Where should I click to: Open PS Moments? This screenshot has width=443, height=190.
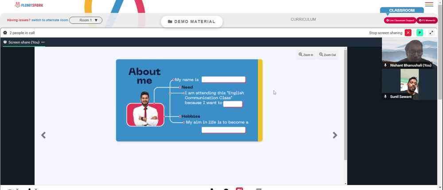click(x=427, y=20)
